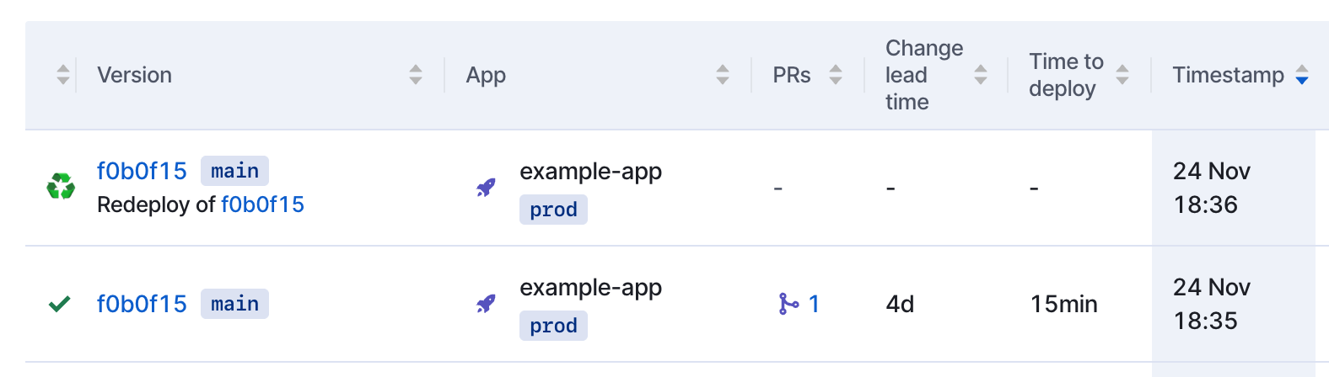This screenshot has height=377, width=1329.
Task: Click the prod tag in the 18:35 row
Action: pyautogui.click(x=553, y=326)
